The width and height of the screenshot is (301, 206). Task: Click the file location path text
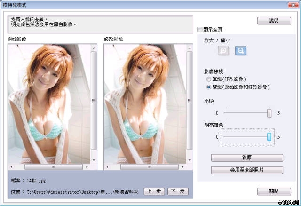pos(82,192)
